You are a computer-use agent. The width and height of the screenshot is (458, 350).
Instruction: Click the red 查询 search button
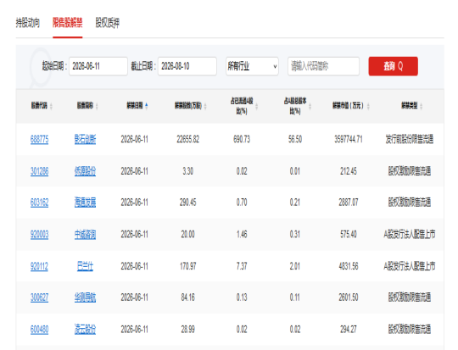394,66
